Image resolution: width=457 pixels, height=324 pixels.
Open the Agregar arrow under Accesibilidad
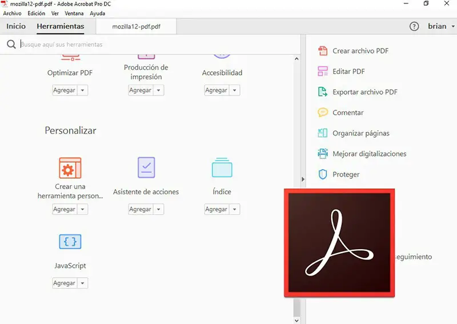click(x=235, y=90)
